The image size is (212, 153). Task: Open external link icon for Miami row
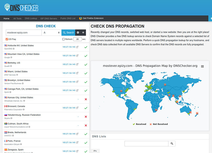(x=77, y=73)
